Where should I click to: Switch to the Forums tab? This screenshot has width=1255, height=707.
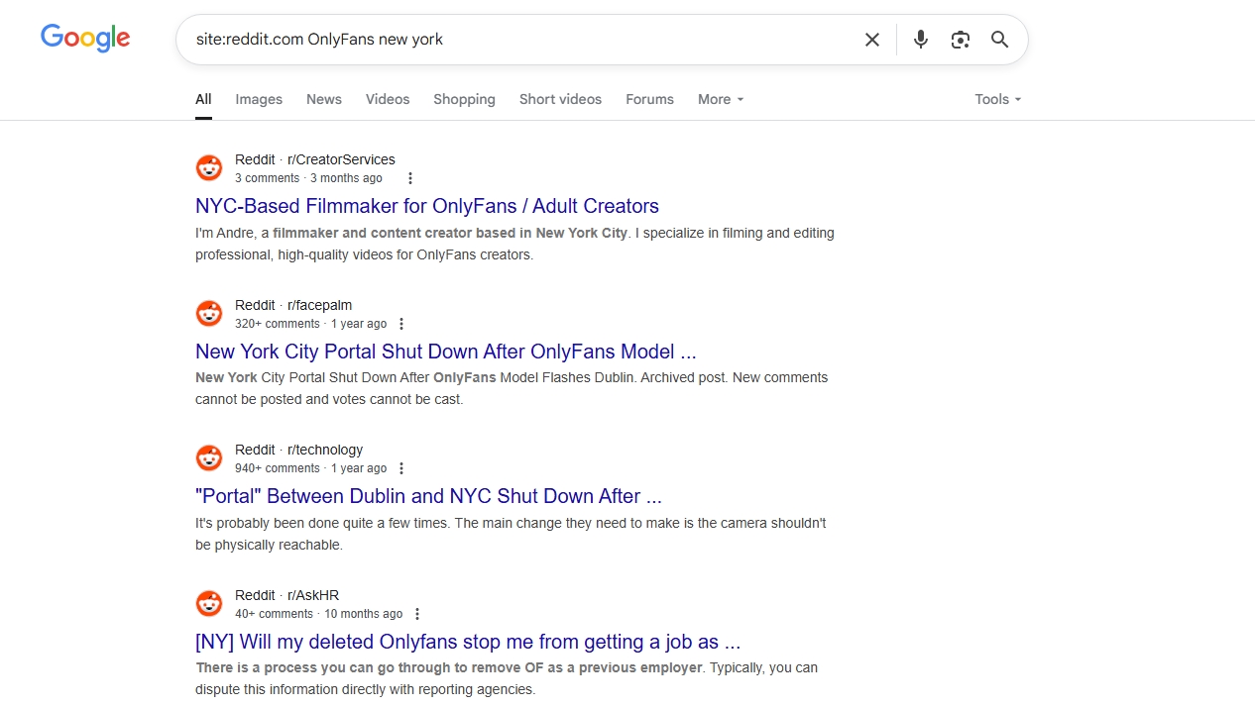[649, 99]
